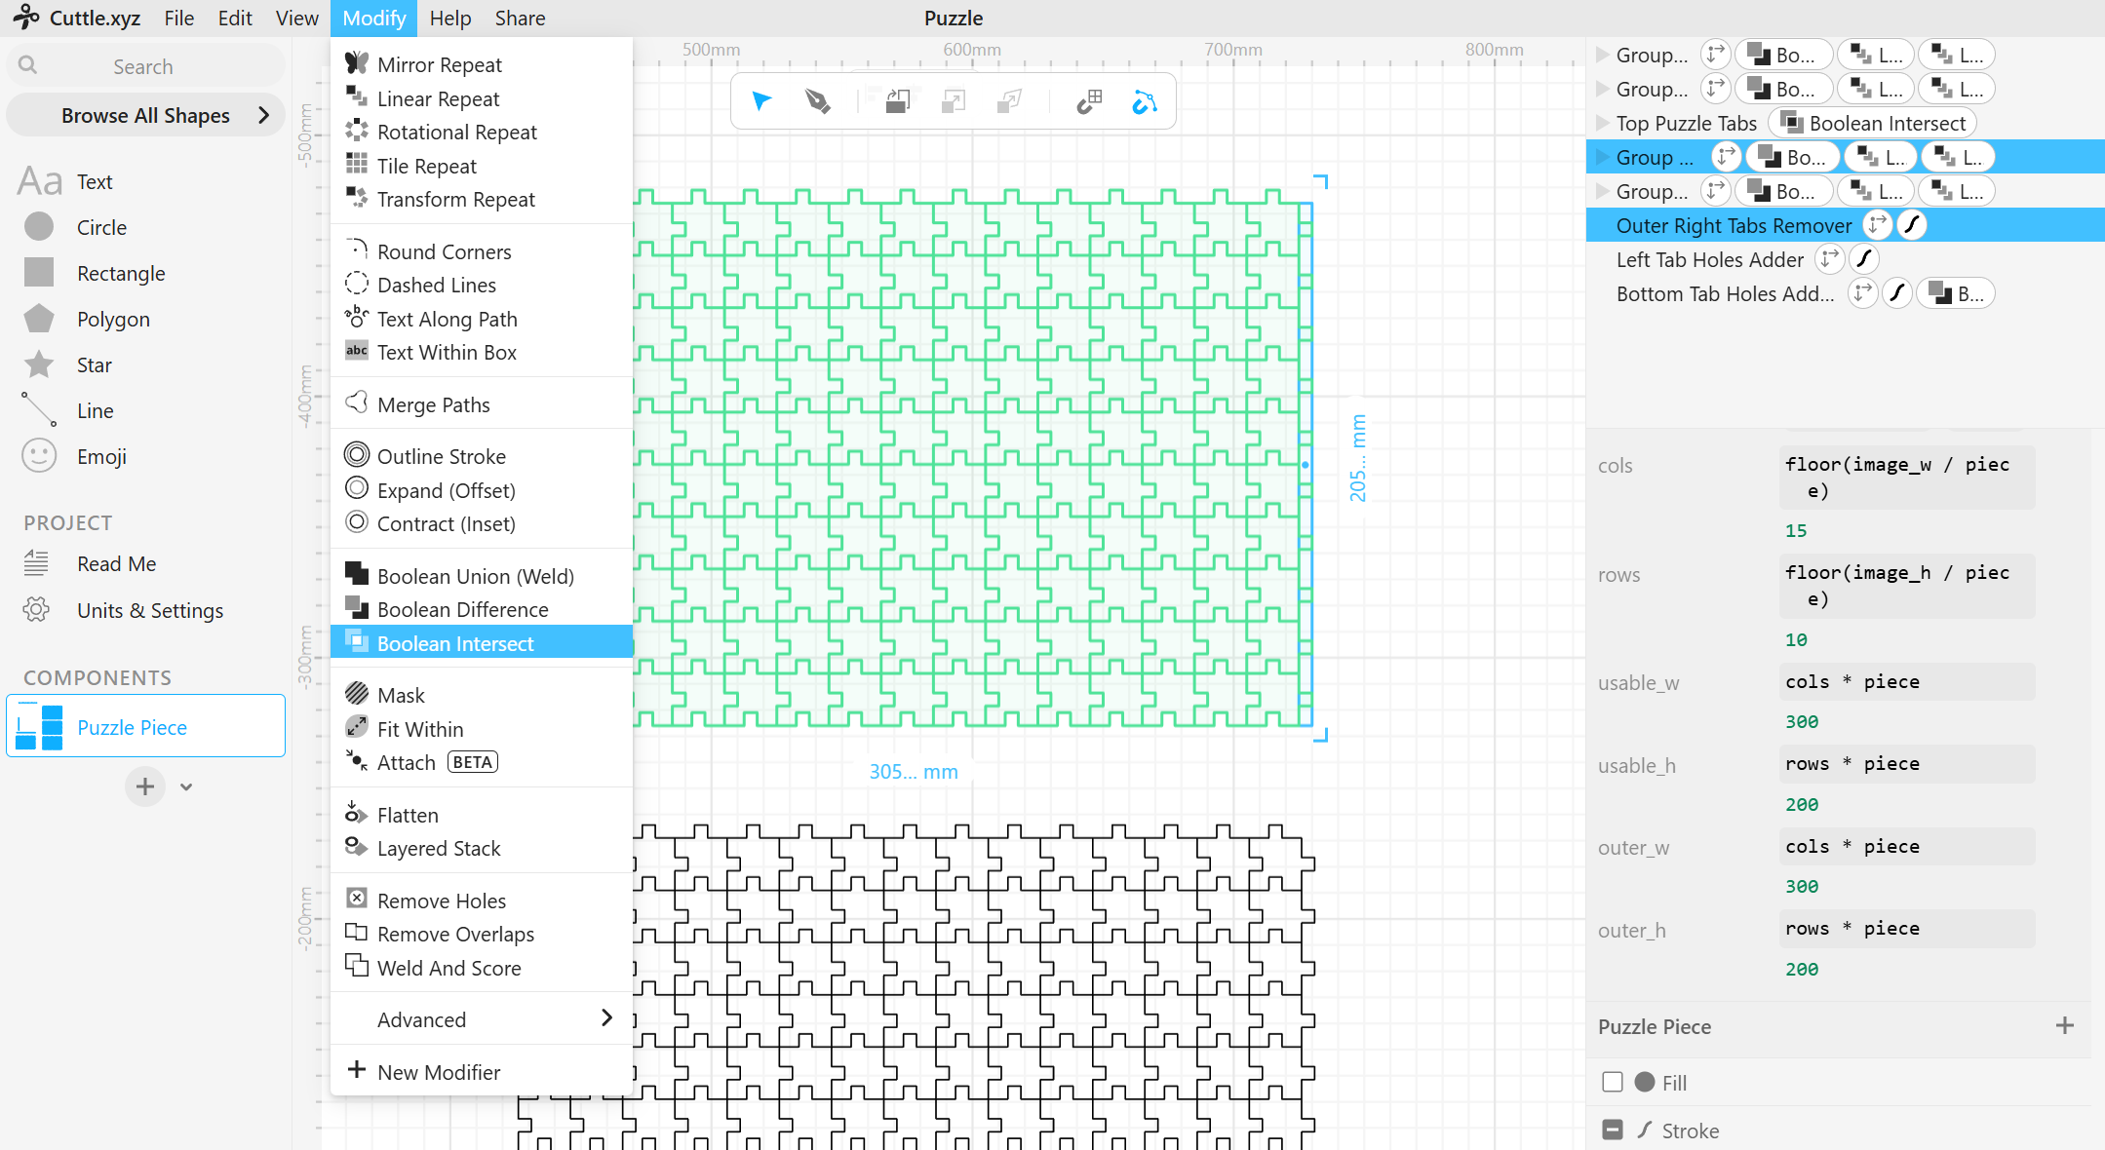Image resolution: width=2105 pixels, height=1150 pixels.
Task: Edit the cols expression field
Action: (1906, 478)
